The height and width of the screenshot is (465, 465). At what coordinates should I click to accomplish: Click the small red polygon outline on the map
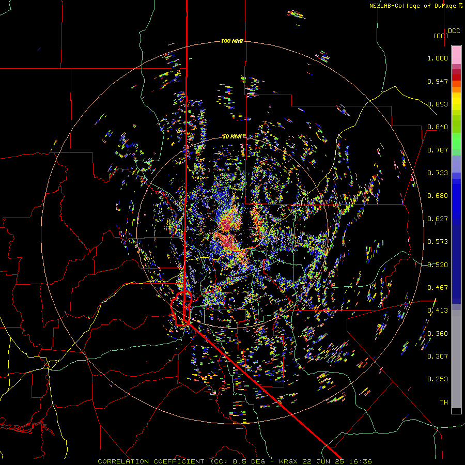(x=181, y=309)
